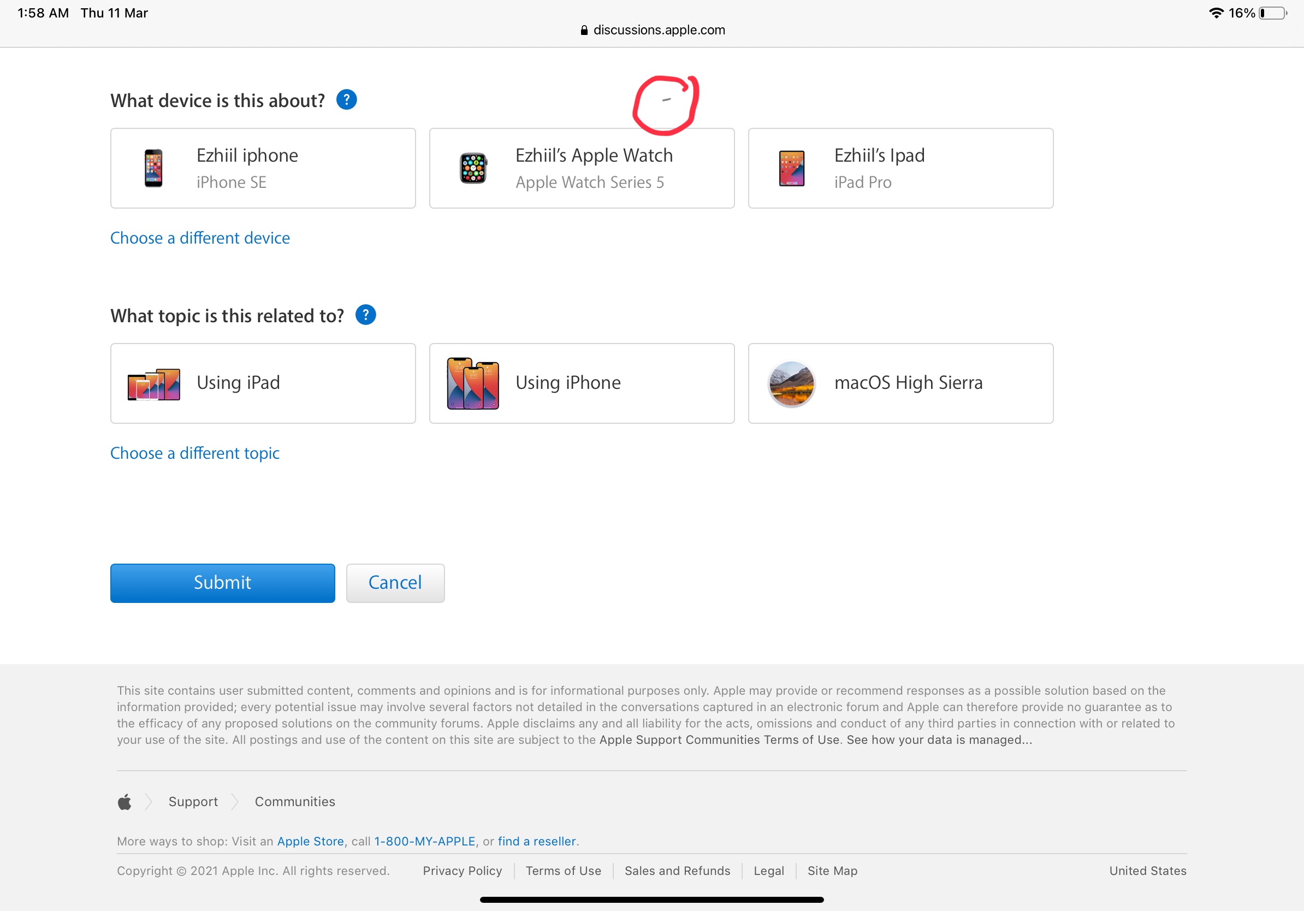Click the Apple logo in footer

125,802
